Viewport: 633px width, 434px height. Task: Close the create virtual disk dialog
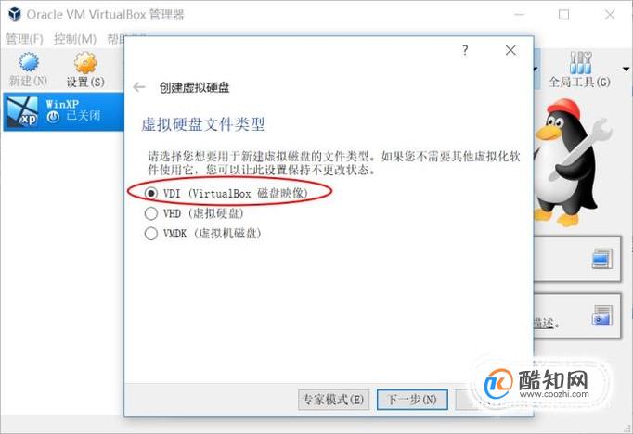coord(510,50)
